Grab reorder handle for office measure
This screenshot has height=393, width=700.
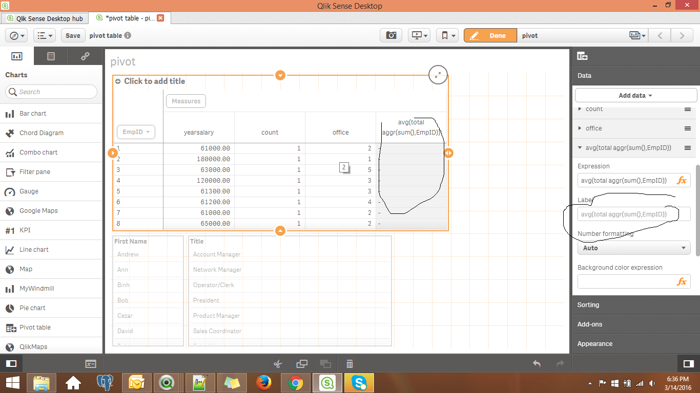688,128
